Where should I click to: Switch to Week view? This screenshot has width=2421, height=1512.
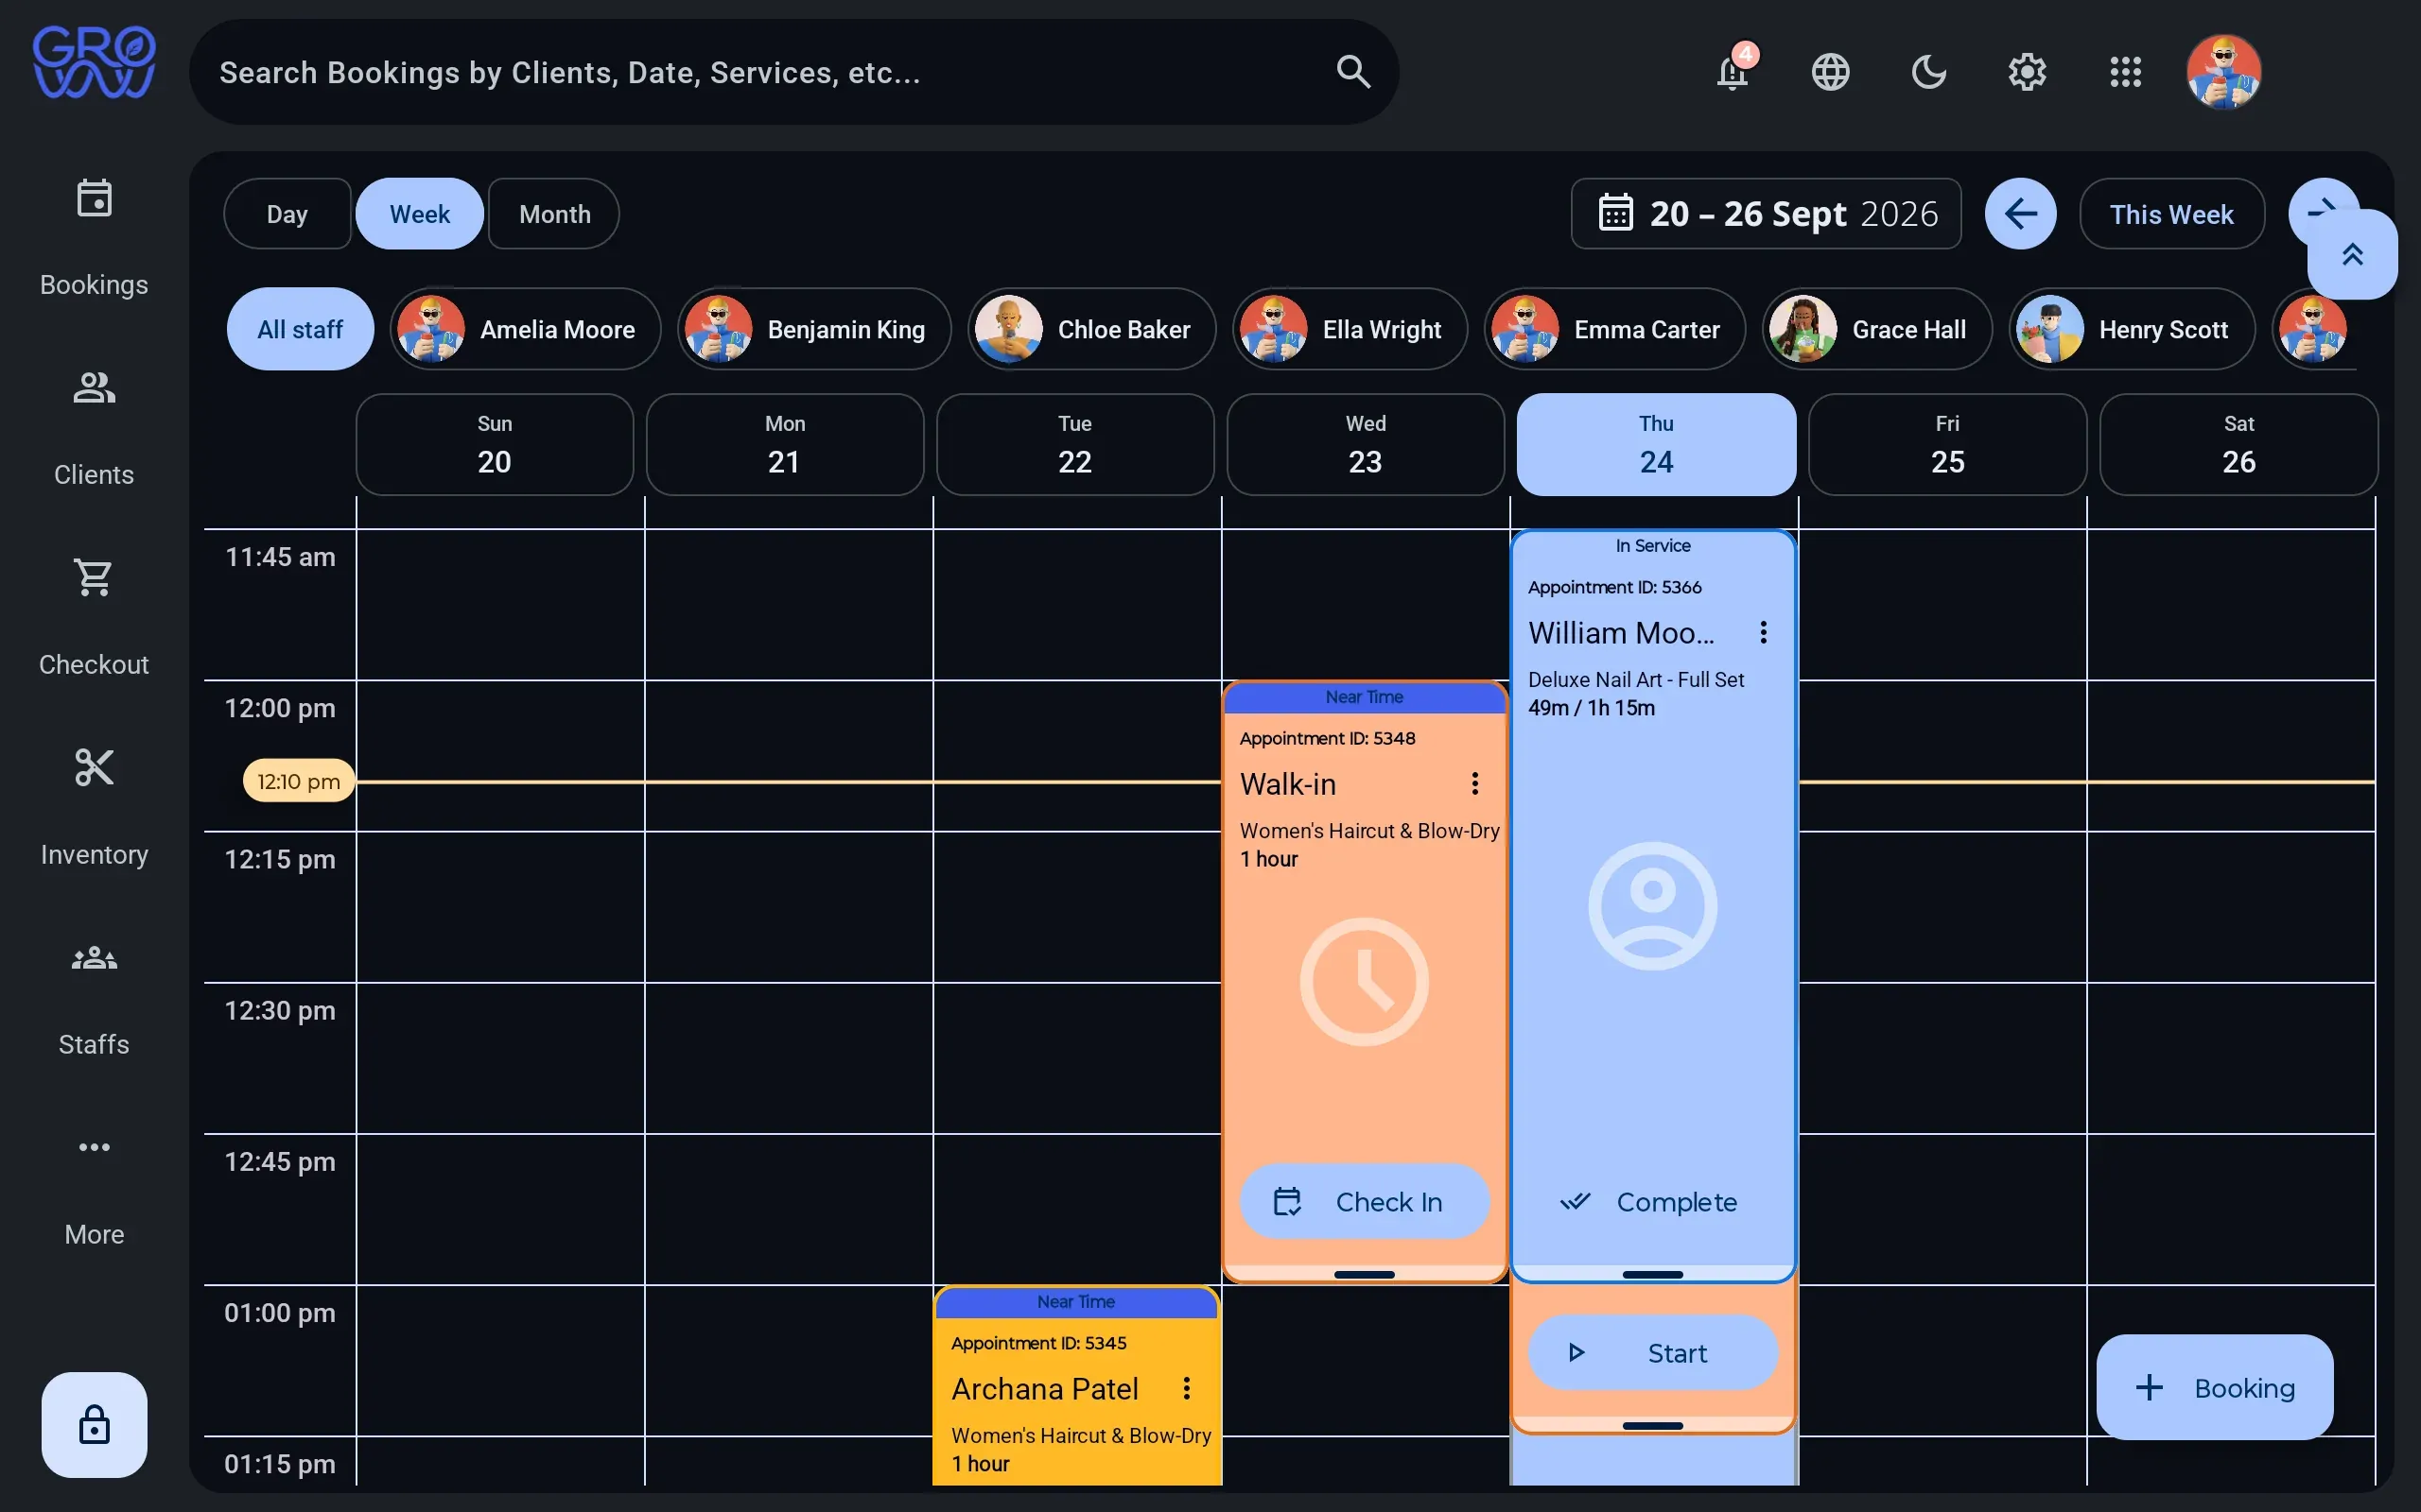tap(419, 214)
